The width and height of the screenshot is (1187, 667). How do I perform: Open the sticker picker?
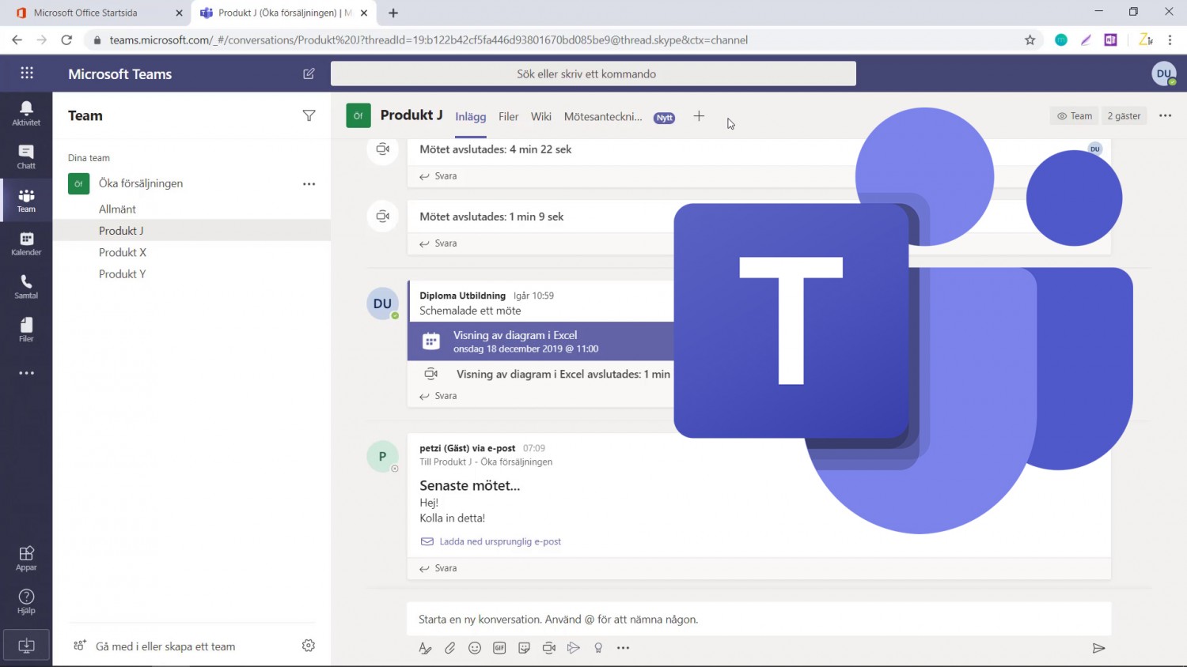pyautogui.click(x=524, y=648)
